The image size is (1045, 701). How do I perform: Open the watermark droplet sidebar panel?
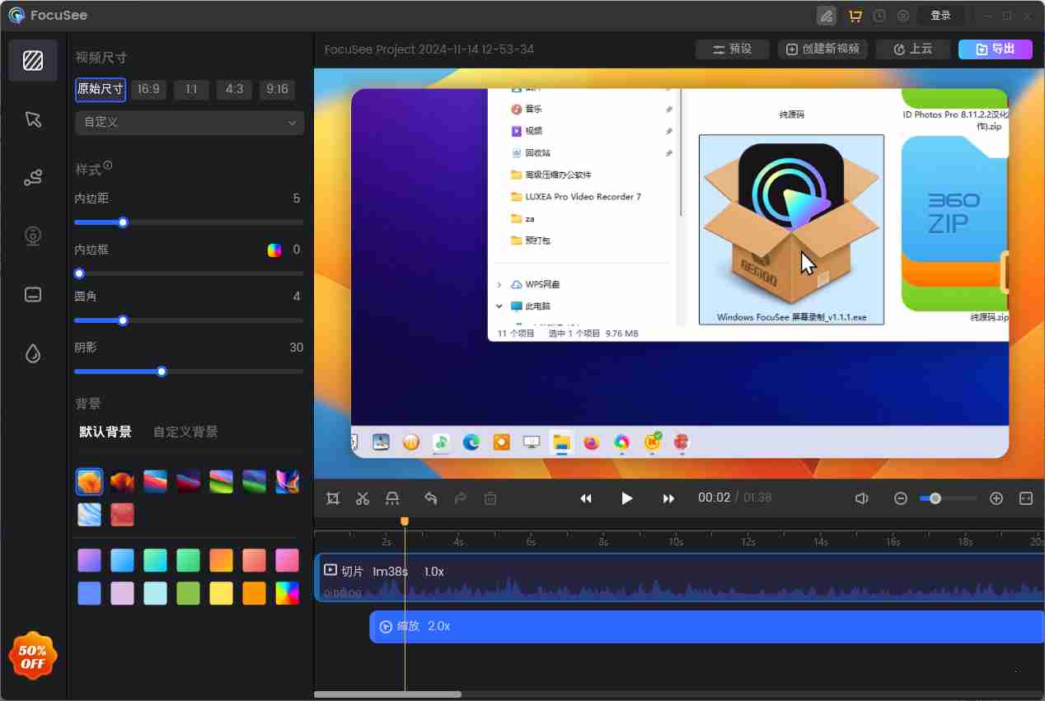click(x=33, y=353)
